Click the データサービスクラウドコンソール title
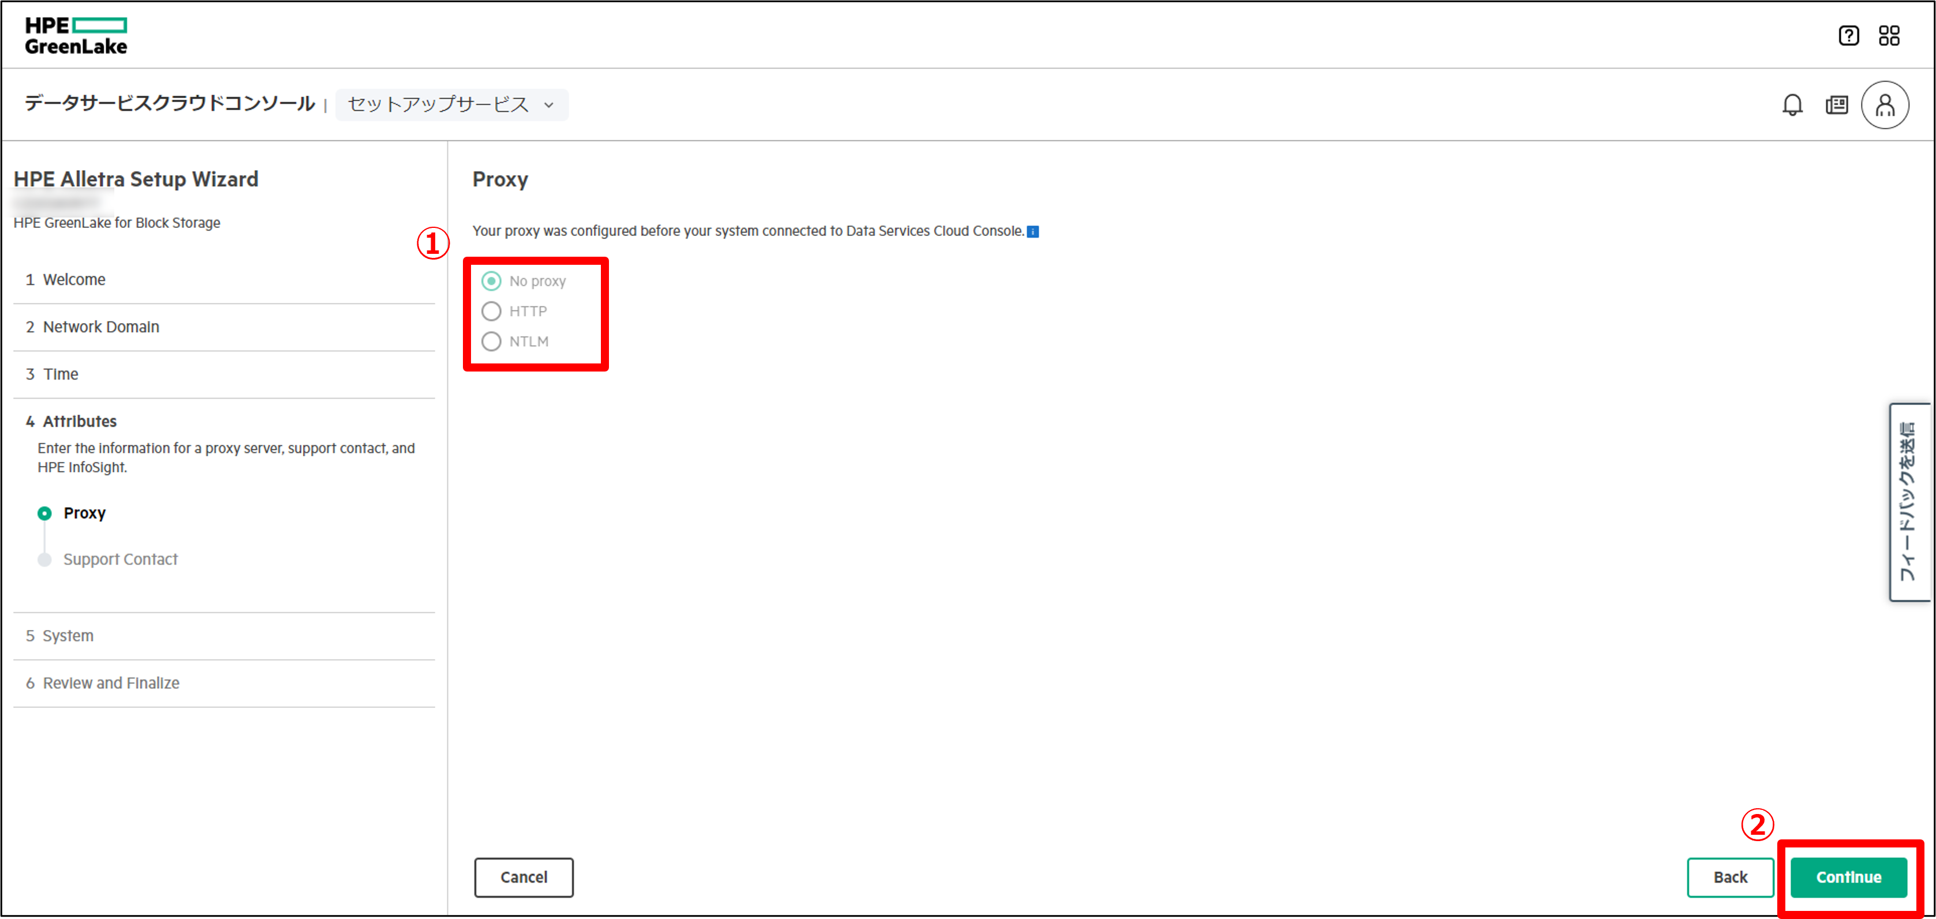Image resolution: width=1936 pixels, height=919 pixels. tap(170, 104)
